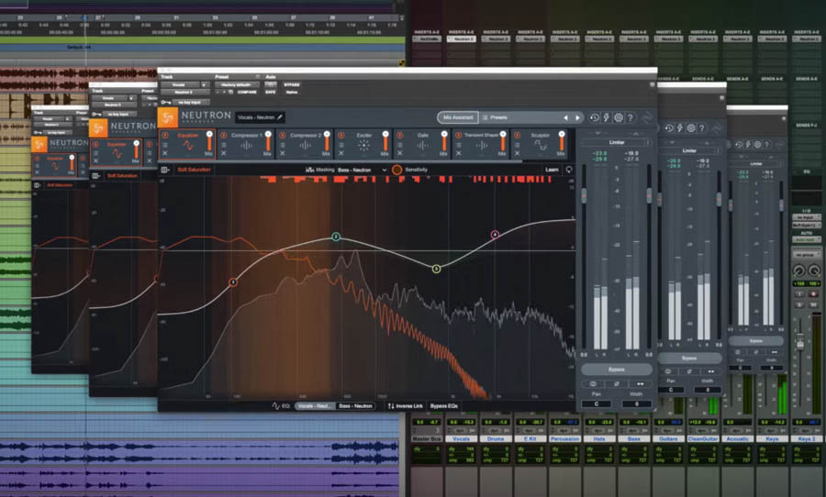
Task: Click the Masking meter icon
Action: click(x=310, y=170)
